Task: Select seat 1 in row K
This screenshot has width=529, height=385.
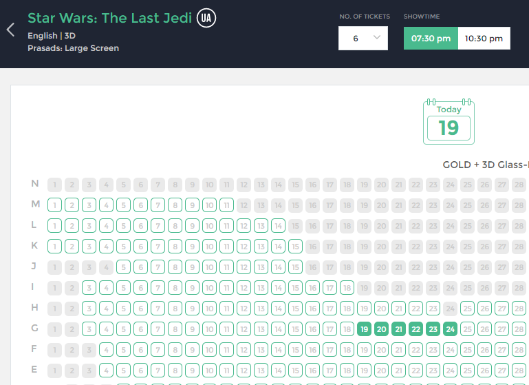Action: [x=54, y=247]
